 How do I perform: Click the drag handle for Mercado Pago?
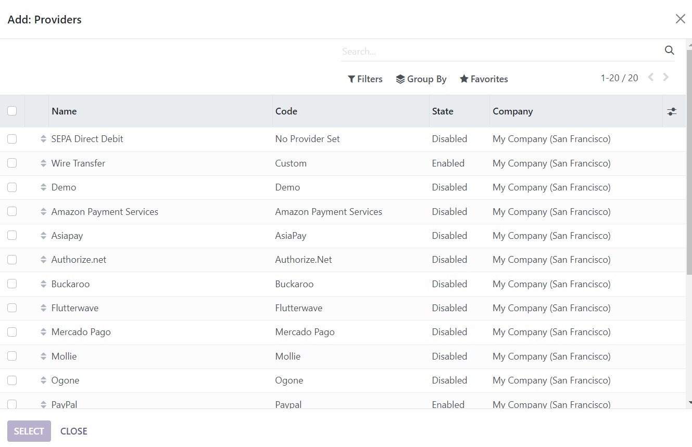click(43, 332)
